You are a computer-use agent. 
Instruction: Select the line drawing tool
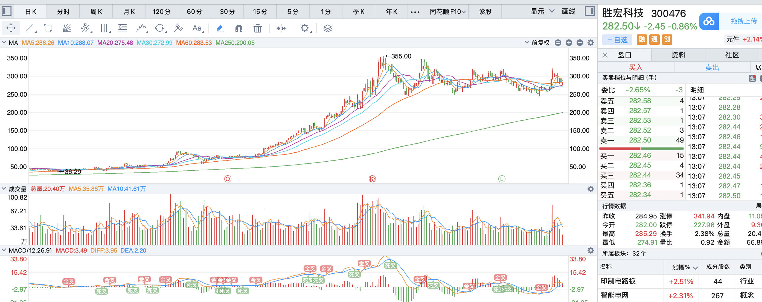click(x=30, y=28)
